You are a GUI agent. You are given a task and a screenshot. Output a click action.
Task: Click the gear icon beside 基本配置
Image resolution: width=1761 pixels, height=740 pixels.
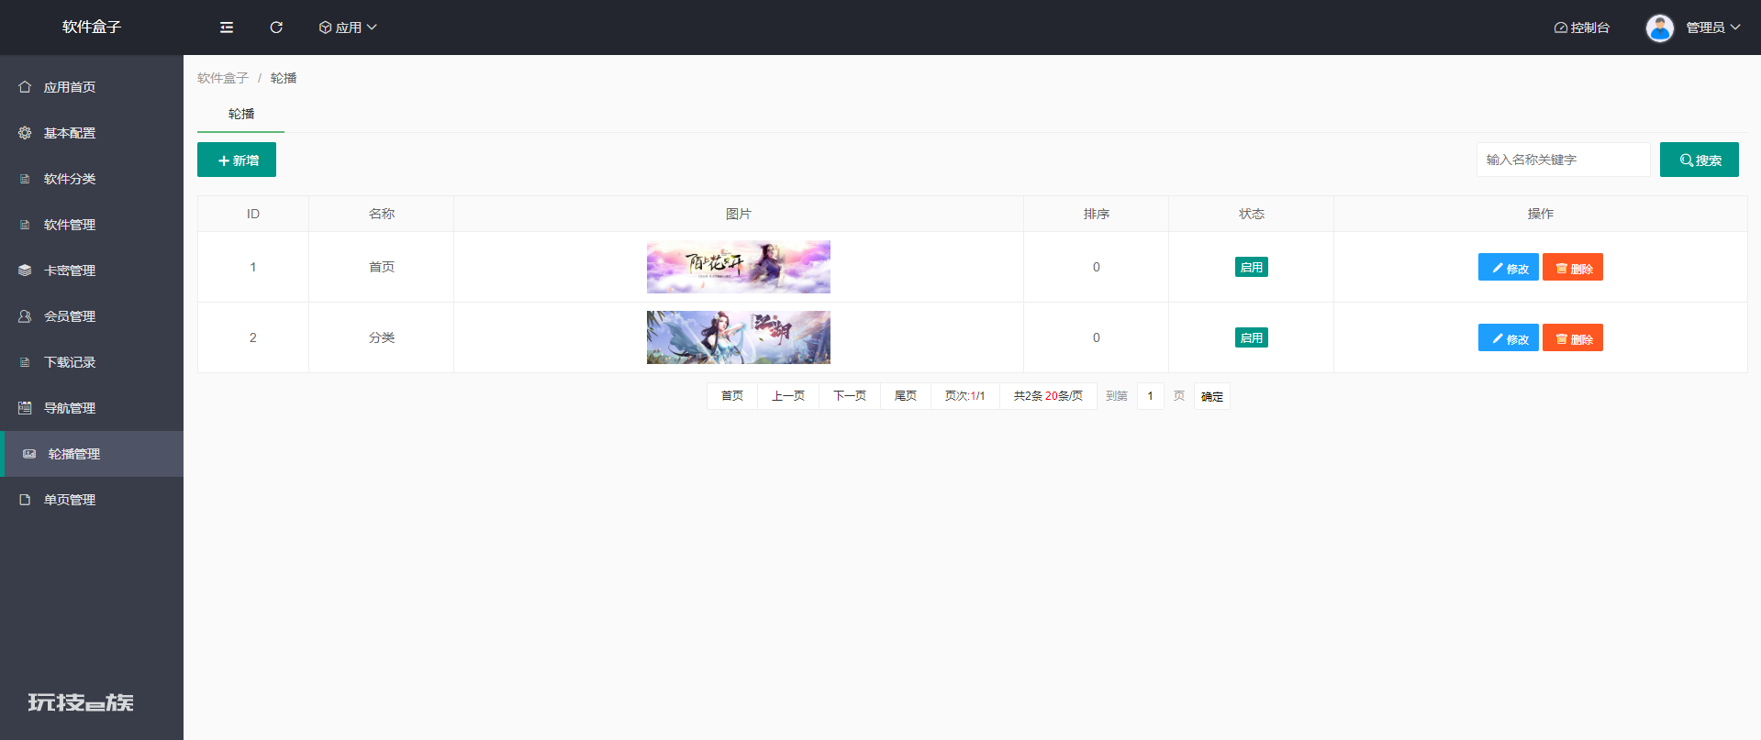coord(25,133)
